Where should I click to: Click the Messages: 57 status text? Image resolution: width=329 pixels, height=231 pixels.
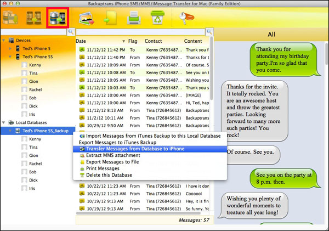pyautogui.click(x=194, y=220)
